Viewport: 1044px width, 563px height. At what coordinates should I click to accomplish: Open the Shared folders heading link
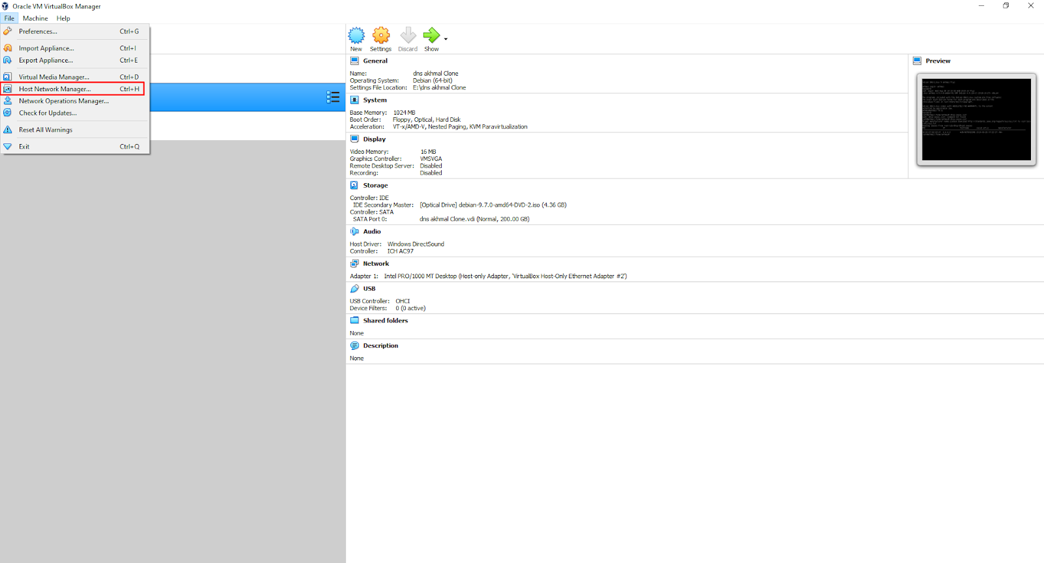click(x=386, y=321)
